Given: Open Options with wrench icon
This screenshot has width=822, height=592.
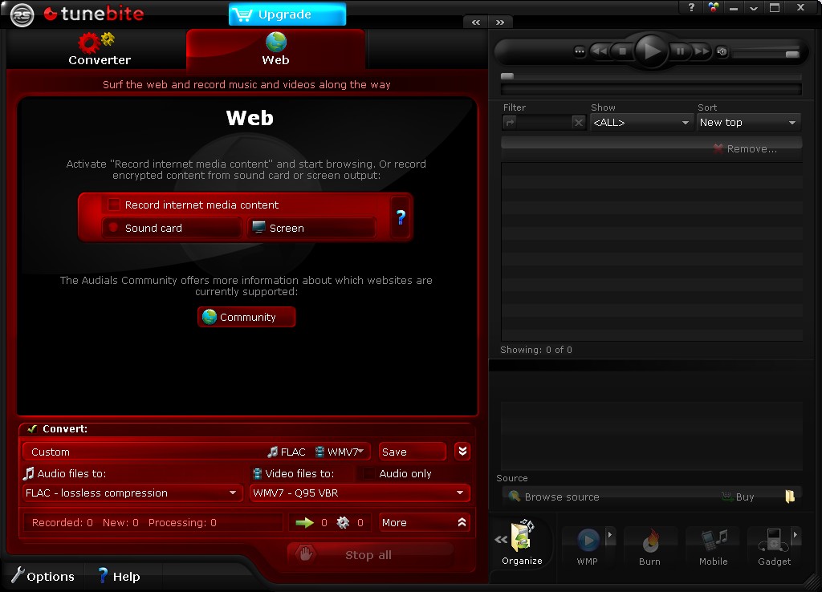Looking at the screenshot, I should tap(43, 576).
